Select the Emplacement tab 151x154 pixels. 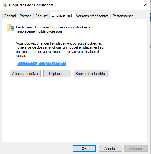click(x=62, y=15)
